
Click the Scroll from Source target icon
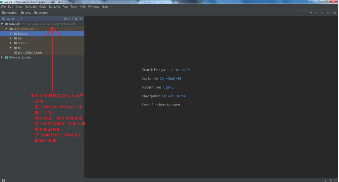pos(65,19)
